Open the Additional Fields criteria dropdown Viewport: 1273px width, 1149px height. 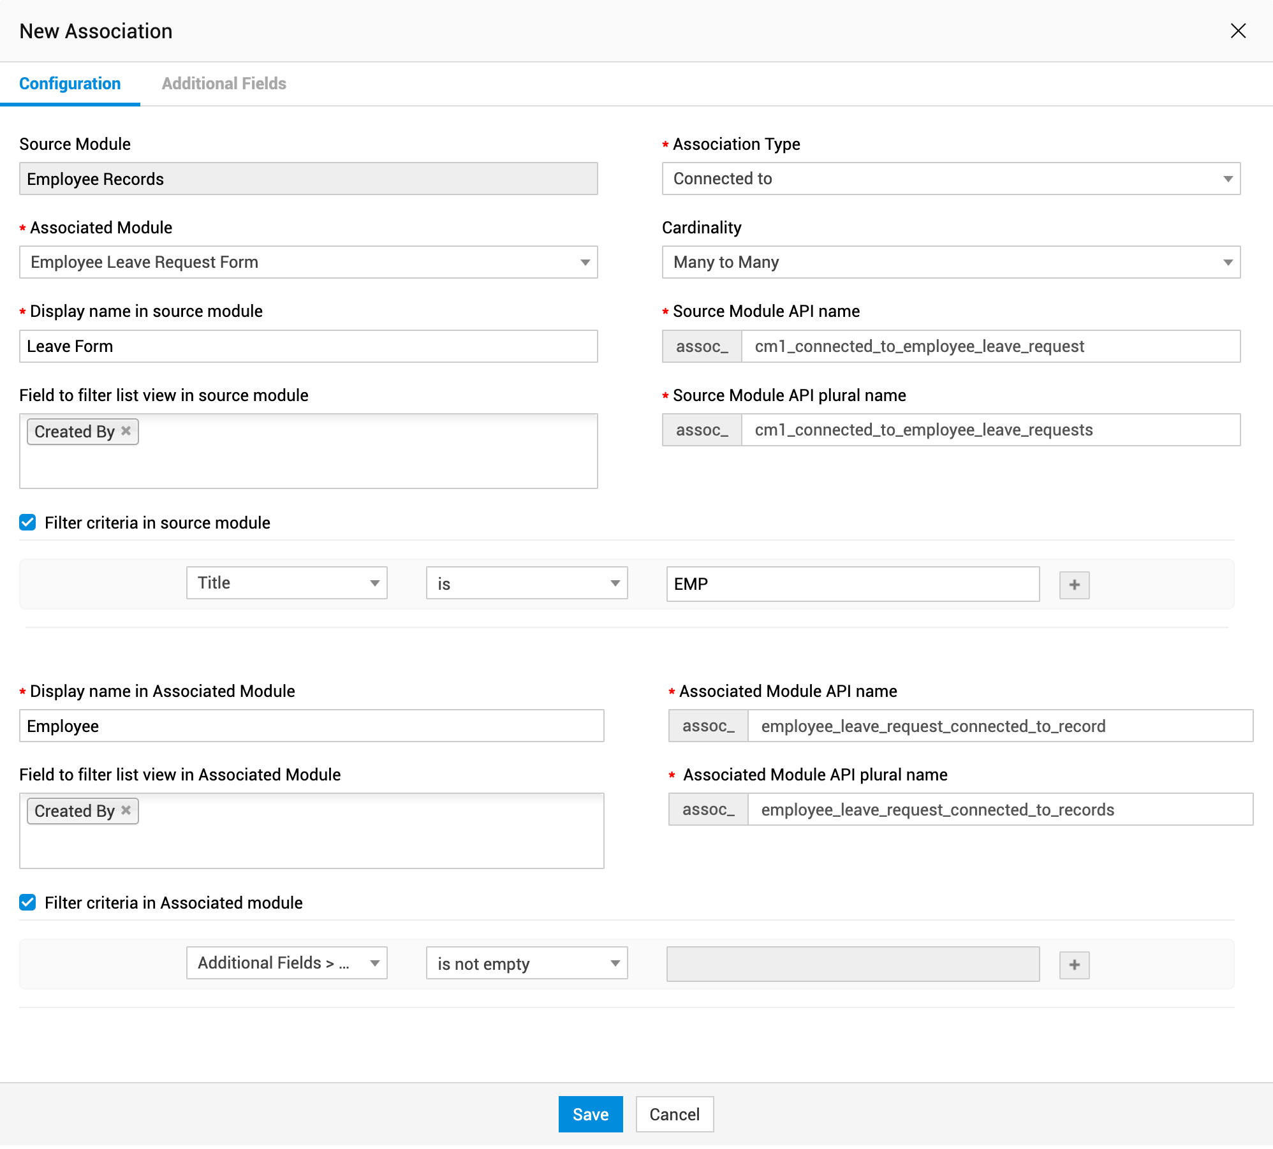(286, 963)
